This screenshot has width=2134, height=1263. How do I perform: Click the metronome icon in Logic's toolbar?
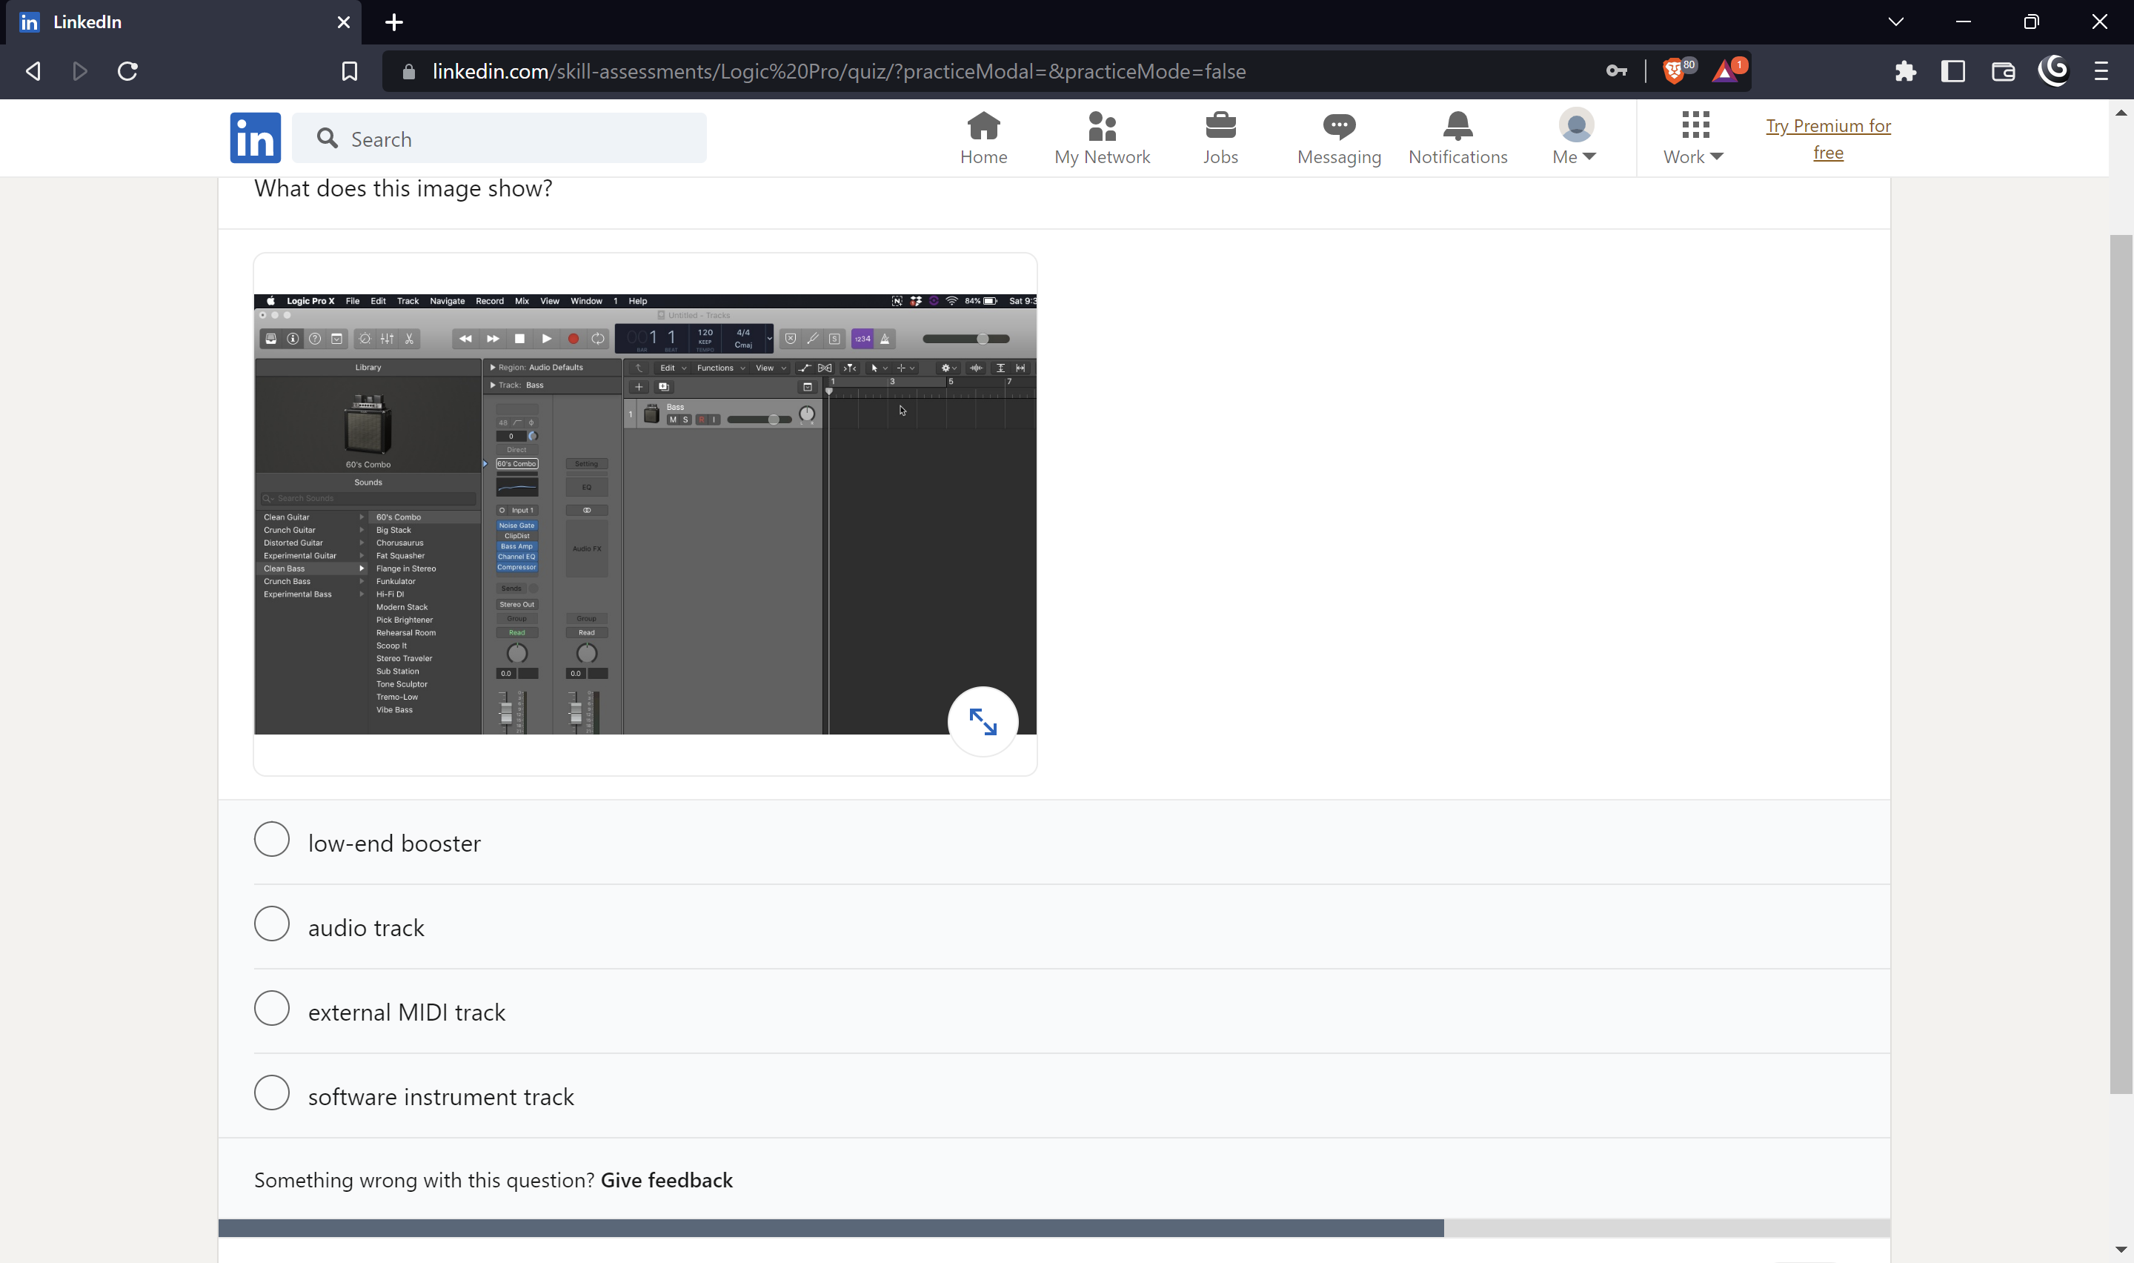(x=886, y=339)
